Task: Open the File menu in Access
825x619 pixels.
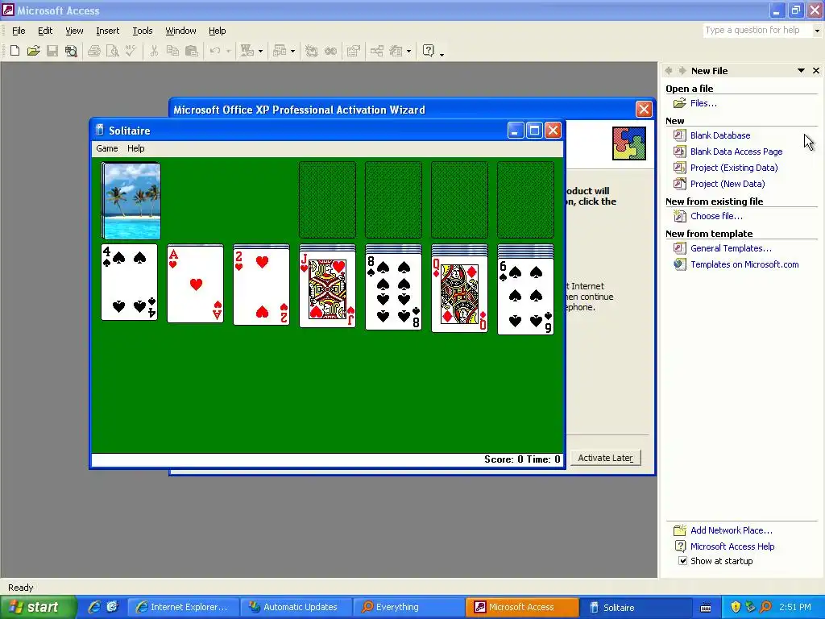Action: coord(19,31)
